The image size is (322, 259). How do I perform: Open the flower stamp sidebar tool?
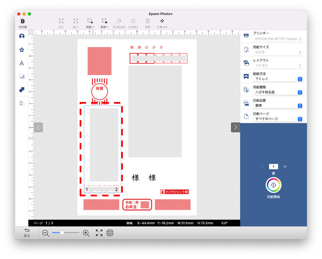[x=22, y=50]
